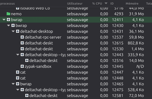This screenshot has width=152, height=99.
Task: Click gear icon of cat process 12447
Action: click(18, 72)
